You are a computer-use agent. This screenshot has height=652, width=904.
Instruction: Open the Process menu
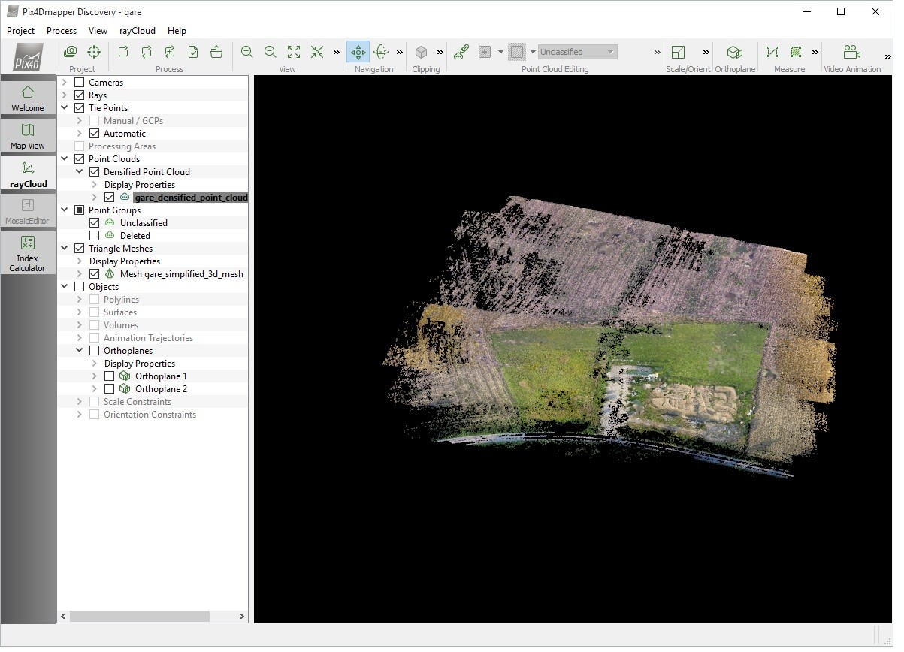(62, 31)
